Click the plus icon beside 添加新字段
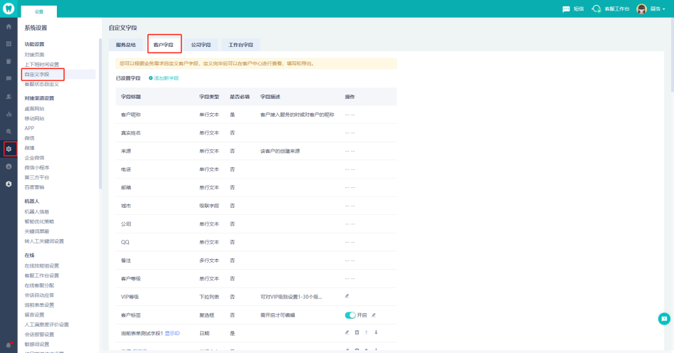The width and height of the screenshot is (674, 353). 150,78
